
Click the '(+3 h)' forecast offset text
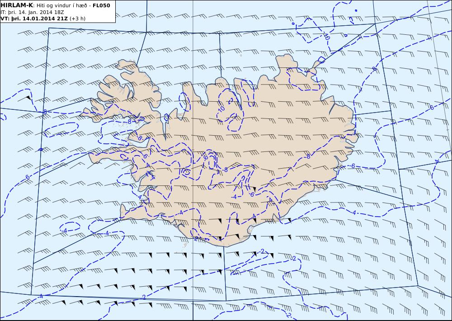pyautogui.click(x=78, y=19)
